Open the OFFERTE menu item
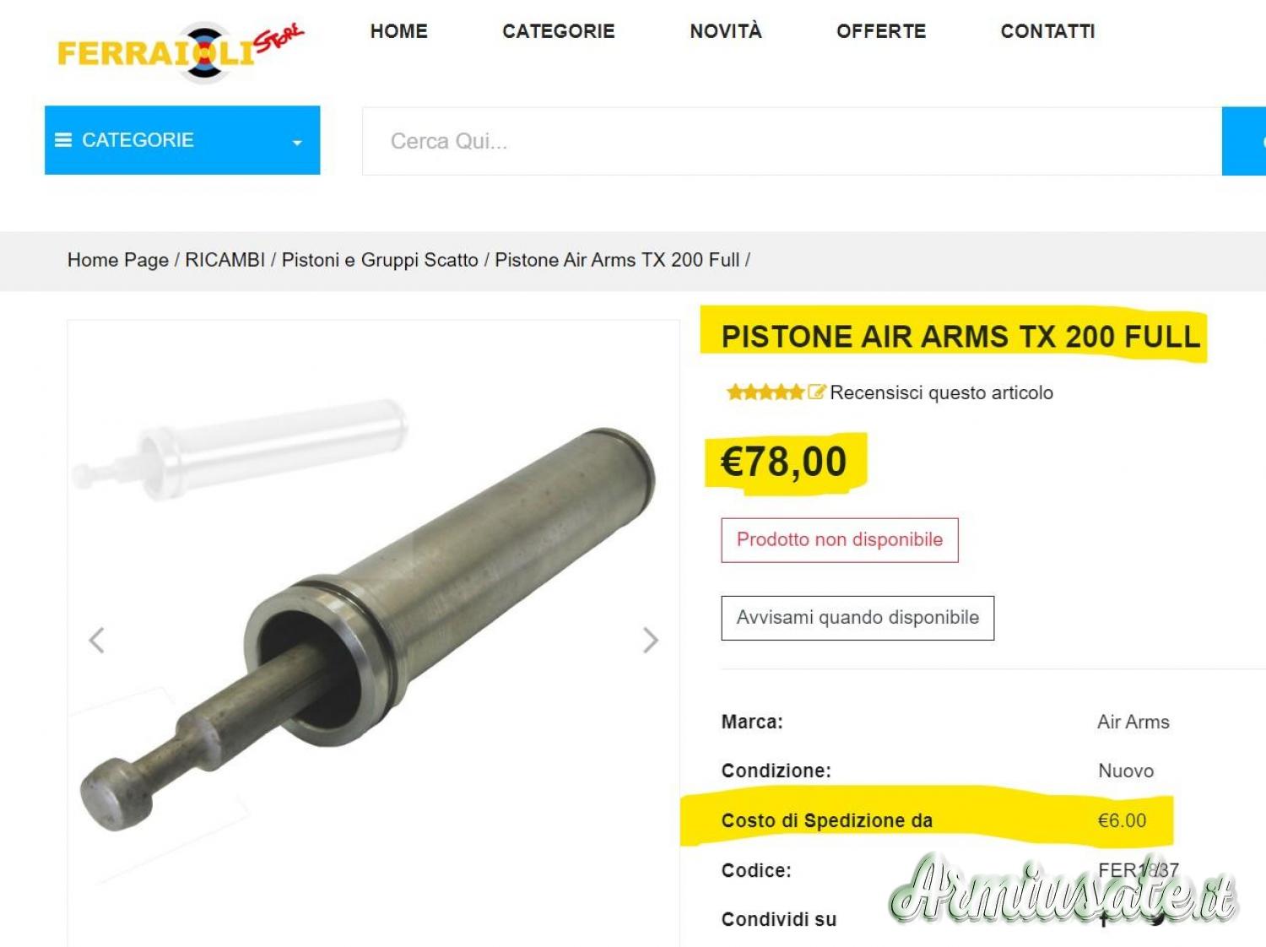This screenshot has height=947, width=1266. (881, 31)
